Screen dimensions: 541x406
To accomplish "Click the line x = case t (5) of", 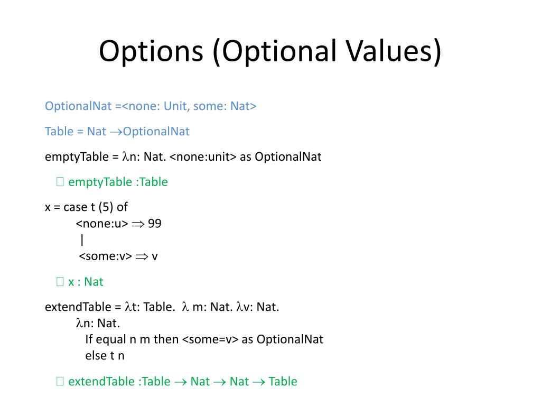I will coord(86,207).
